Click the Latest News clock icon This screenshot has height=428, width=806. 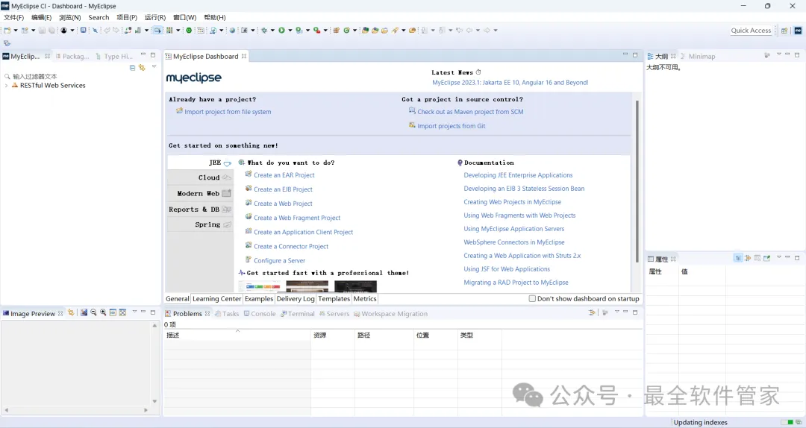pyautogui.click(x=478, y=72)
